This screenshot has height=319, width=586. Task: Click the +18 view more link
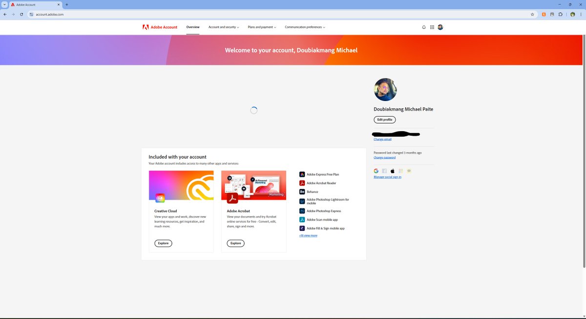click(308, 236)
